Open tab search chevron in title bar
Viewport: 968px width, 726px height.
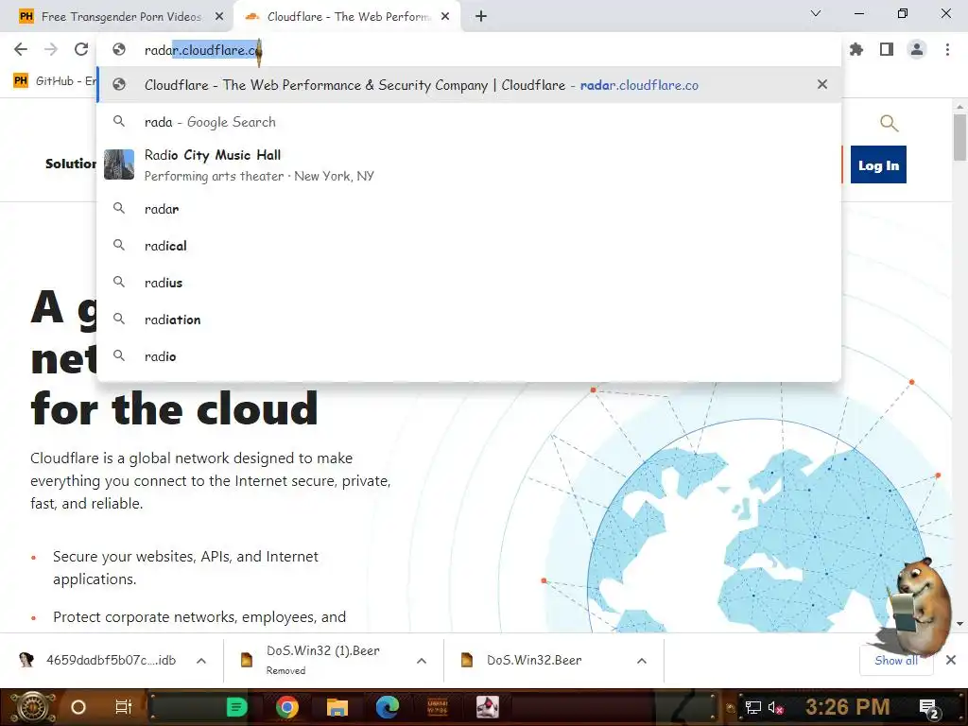(x=816, y=13)
